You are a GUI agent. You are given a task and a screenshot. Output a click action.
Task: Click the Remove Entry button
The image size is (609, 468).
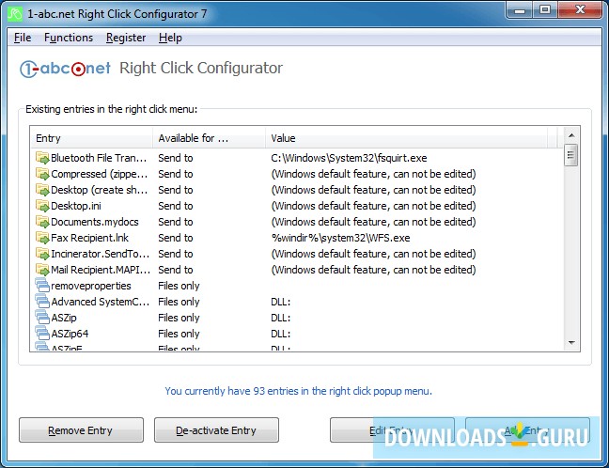tap(81, 430)
